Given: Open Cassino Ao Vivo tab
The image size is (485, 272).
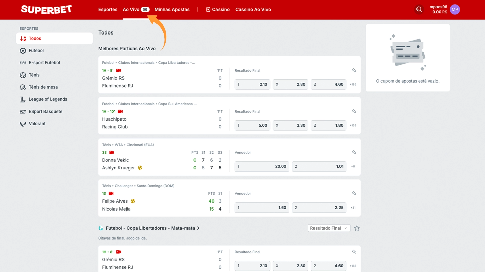Looking at the screenshot, I should tap(253, 9).
